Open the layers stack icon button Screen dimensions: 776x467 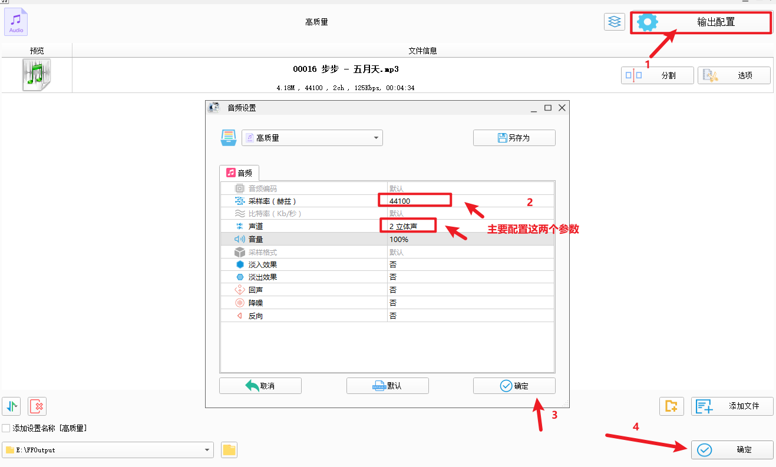click(615, 22)
